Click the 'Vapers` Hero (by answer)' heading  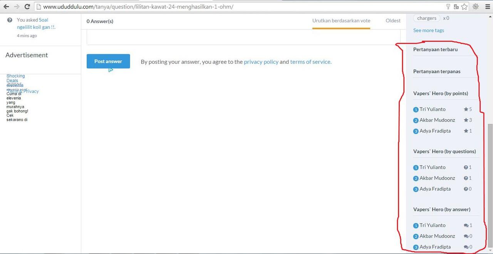pyautogui.click(x=442, y=209)
